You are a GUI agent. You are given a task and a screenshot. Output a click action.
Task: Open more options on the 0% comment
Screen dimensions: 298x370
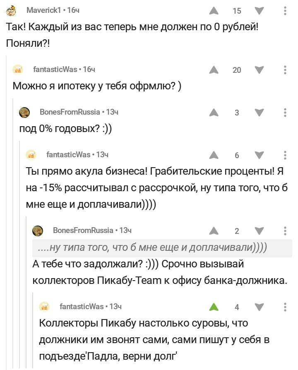pyautogui.click(x=285, y=113)
